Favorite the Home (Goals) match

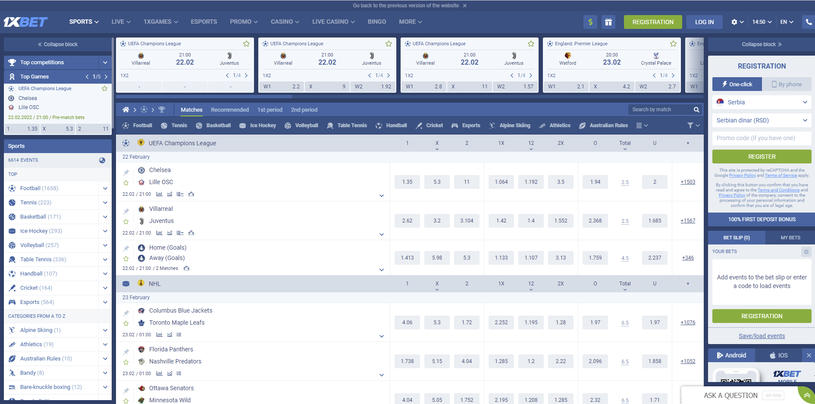(x=126, y=259)
